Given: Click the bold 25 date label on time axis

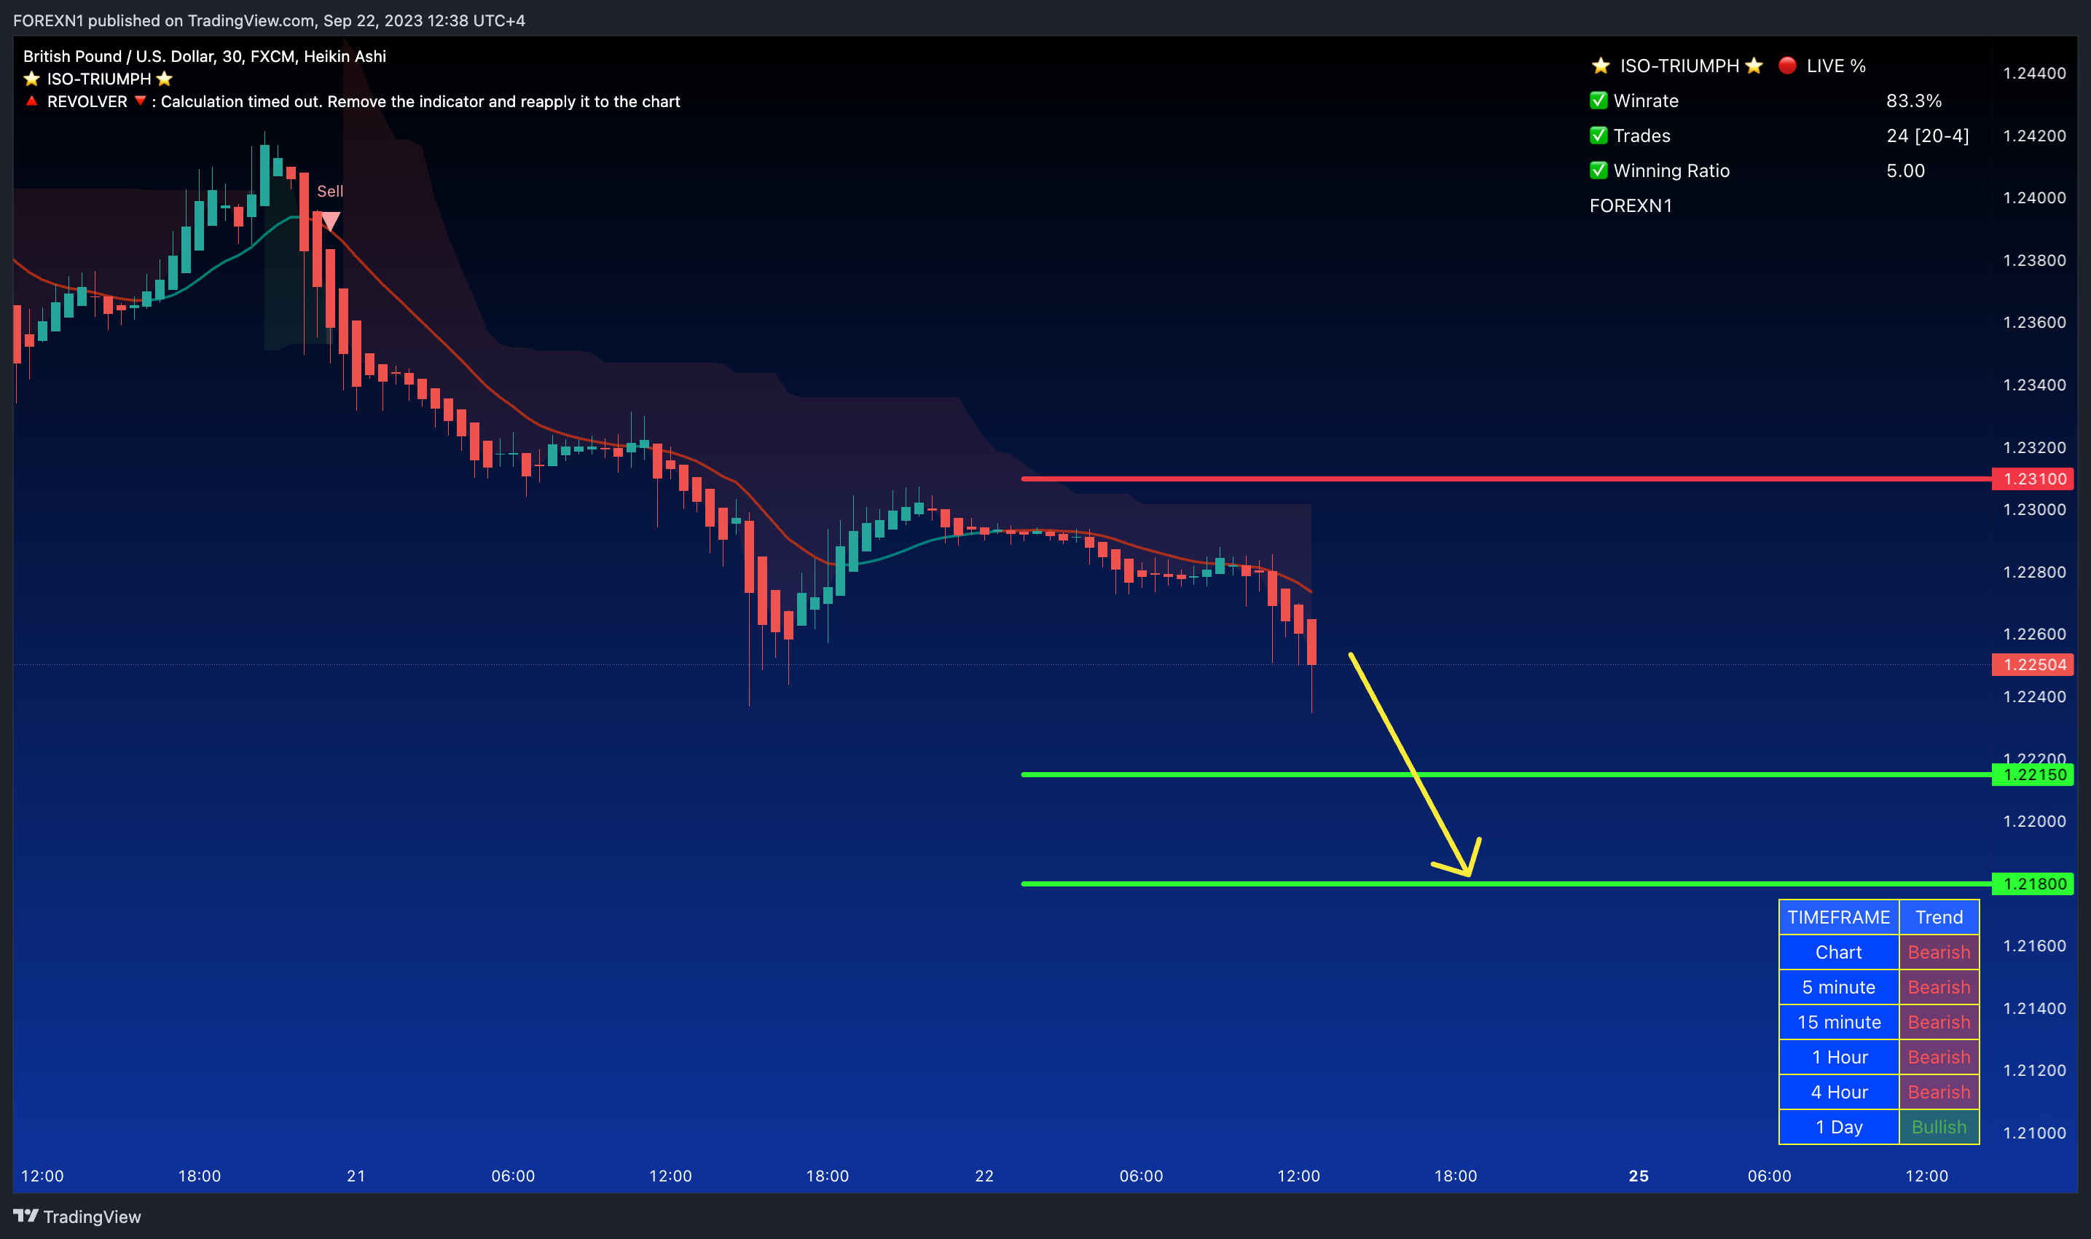Looking at the screenshot, I should click(x=1639, y=1176).
